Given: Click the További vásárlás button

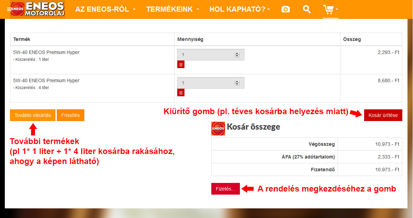Looking at the screenshot, I should (x=33, y=115).
